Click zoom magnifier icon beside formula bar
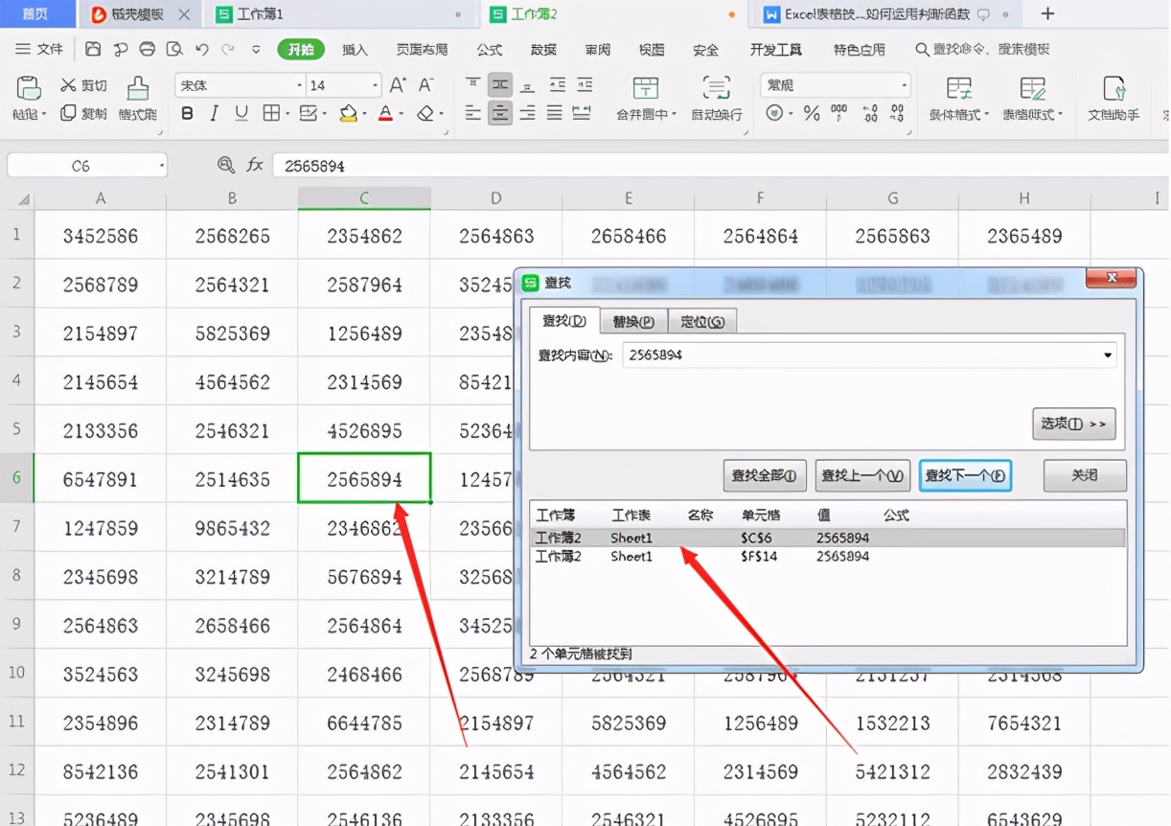Screen dimensions: 1171x826 click(x=226, y=165)
